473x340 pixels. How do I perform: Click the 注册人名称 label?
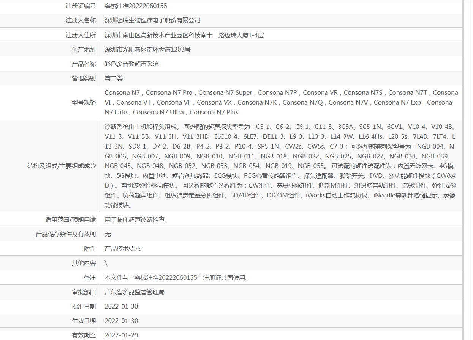click(81, 20)
